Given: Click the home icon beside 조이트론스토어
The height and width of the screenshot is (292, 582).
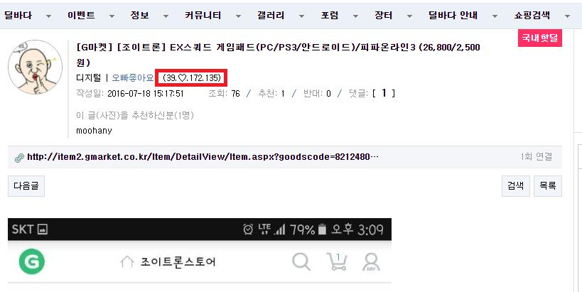Looking at the screenshot, I should [127, 261].
